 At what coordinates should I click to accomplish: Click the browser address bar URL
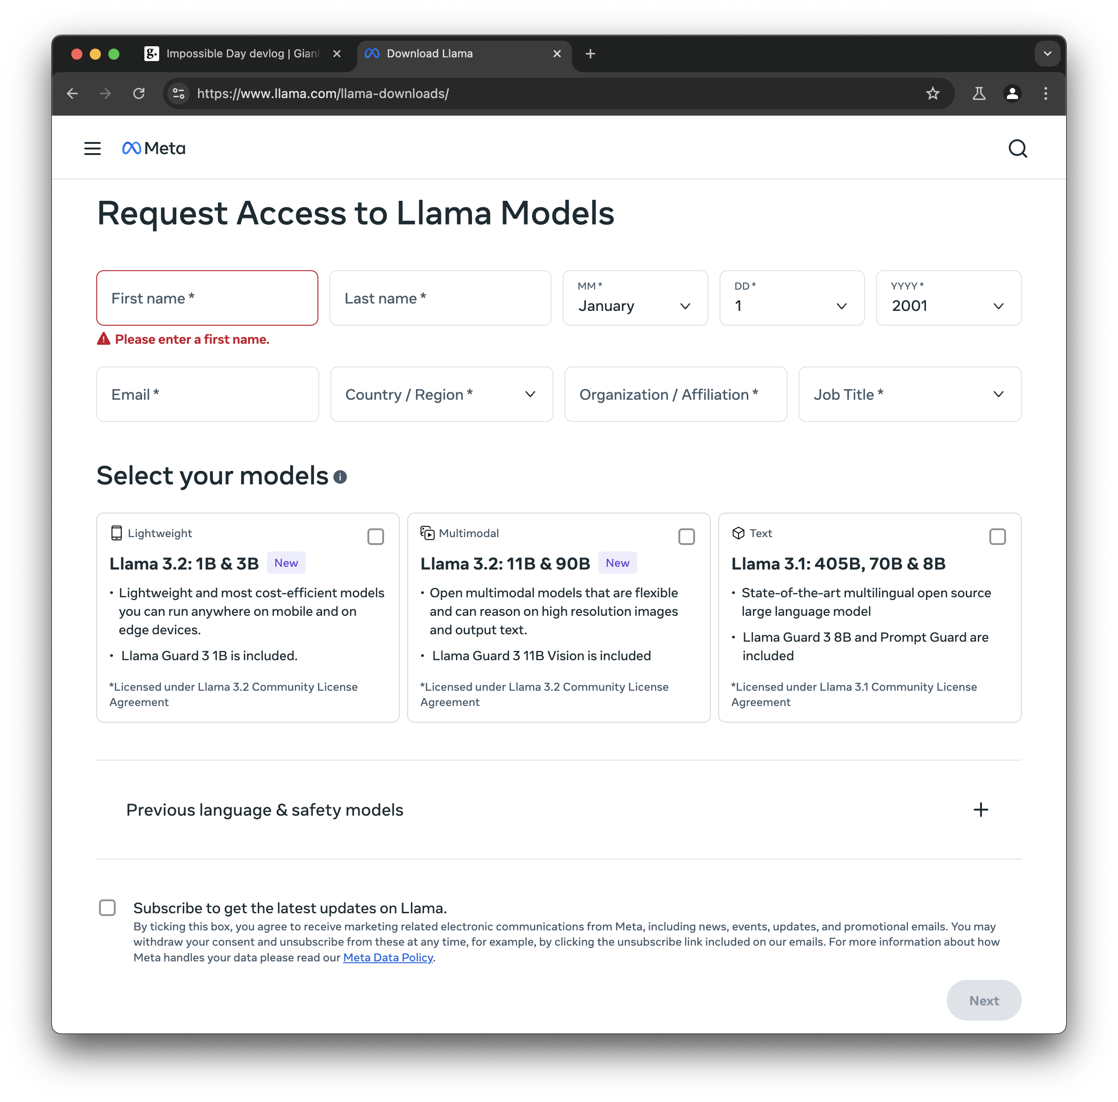click(323, 93)
